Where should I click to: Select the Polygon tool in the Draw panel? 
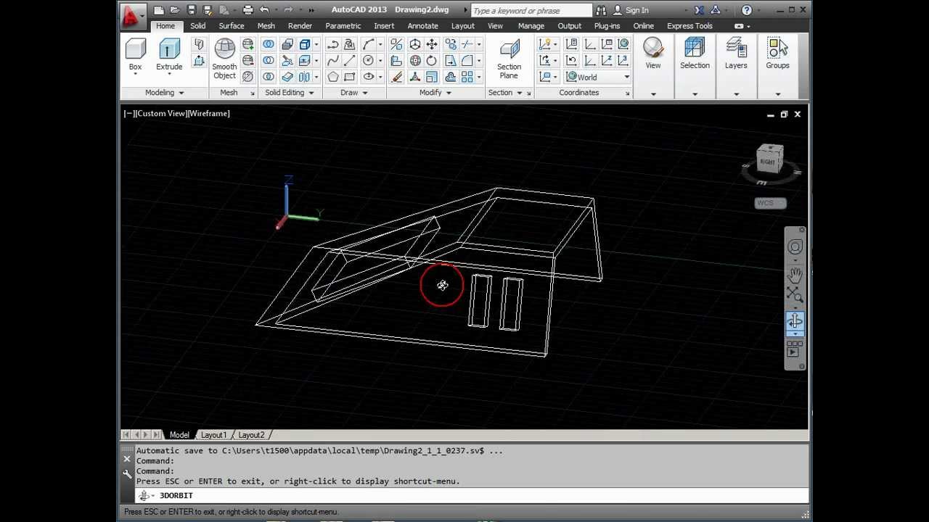tap(333, 77)
